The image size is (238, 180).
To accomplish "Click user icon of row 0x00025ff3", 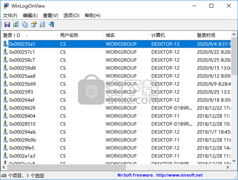I will pos(5,92).
